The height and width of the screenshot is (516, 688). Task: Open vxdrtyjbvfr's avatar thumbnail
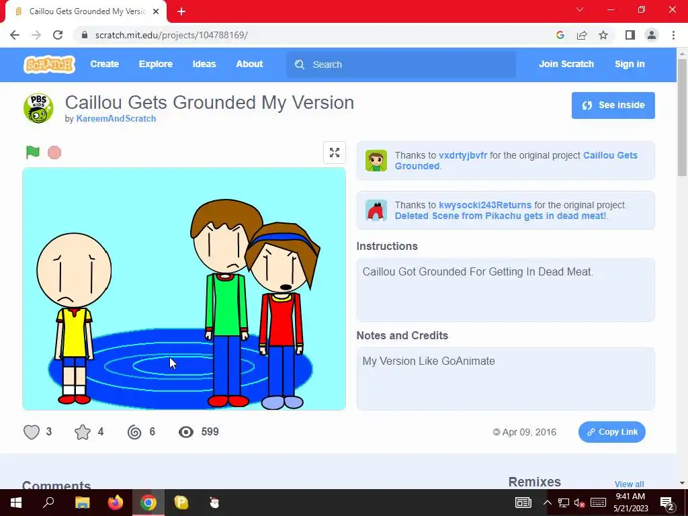376,161
